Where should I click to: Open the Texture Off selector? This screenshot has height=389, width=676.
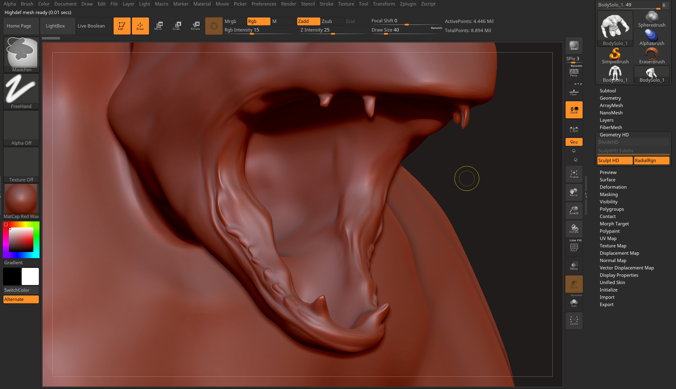21,165
